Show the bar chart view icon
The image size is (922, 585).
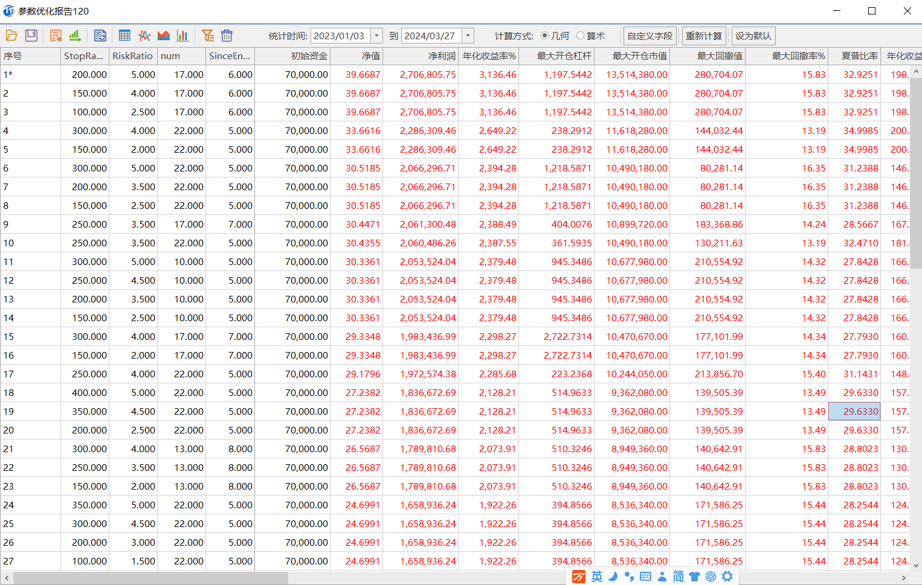[x=182, y=36]
